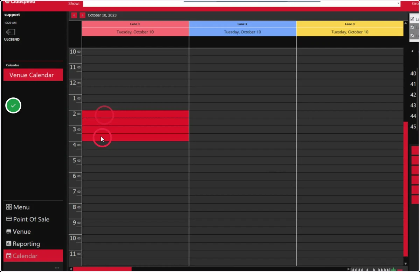
Task: Click the Lane 1 column header
Action: (x=135, y=24)
